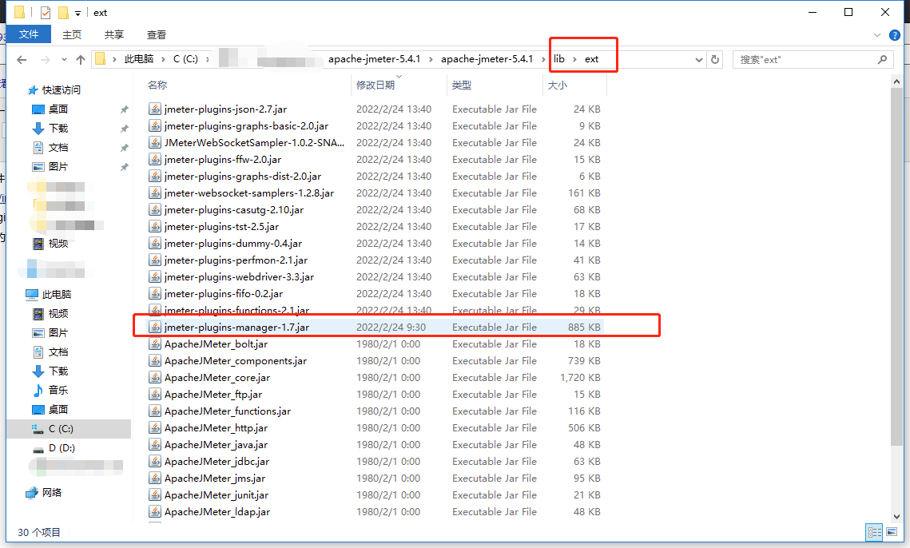Select drive D (D:) in navigation pane
The image size is (910, 548).
(x=62, y=447)
